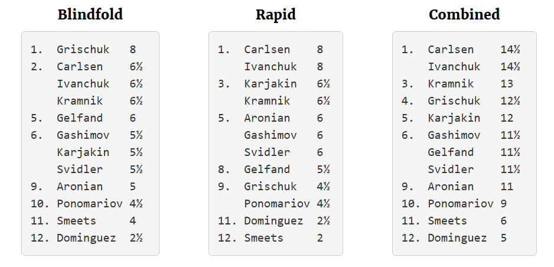Click Ponomariov's score of 9 in Combined
Viewport: 554px width, 267px height.
click(503, 204)
